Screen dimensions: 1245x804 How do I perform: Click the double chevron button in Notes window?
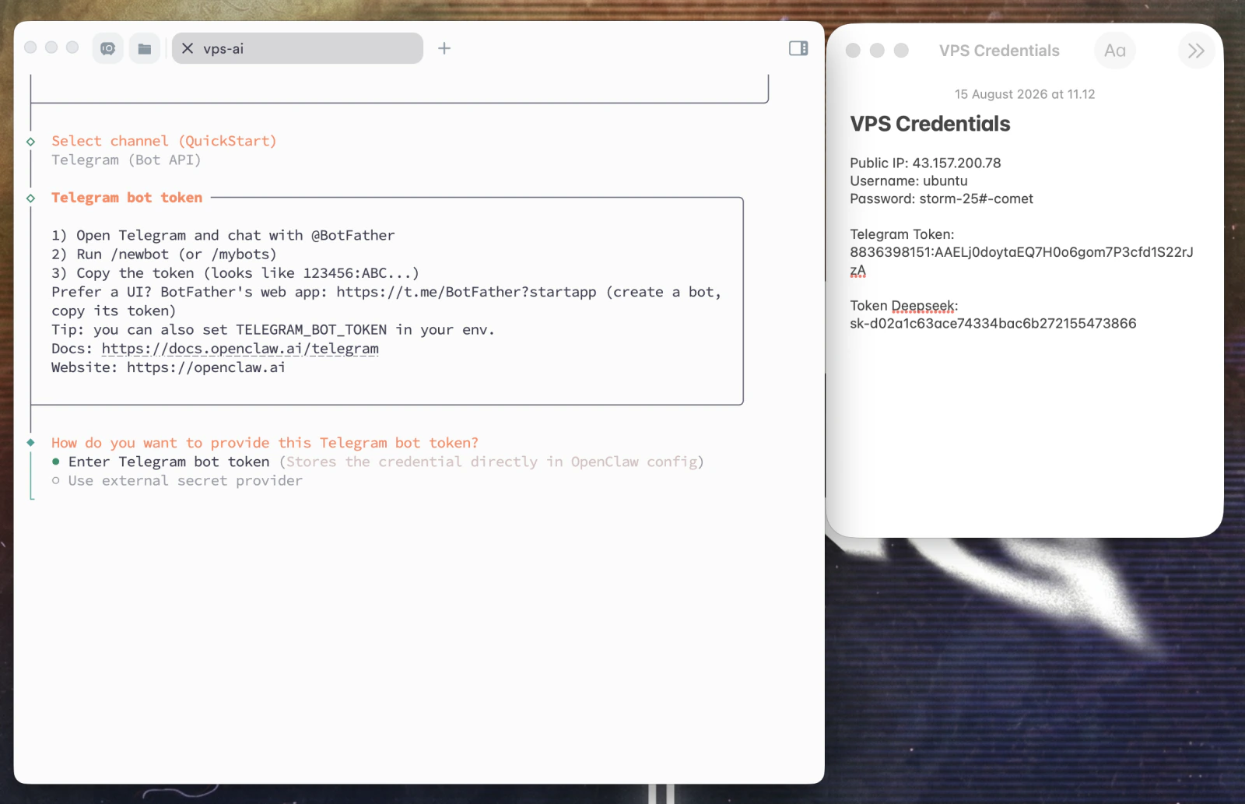(x=1196, y=51)
